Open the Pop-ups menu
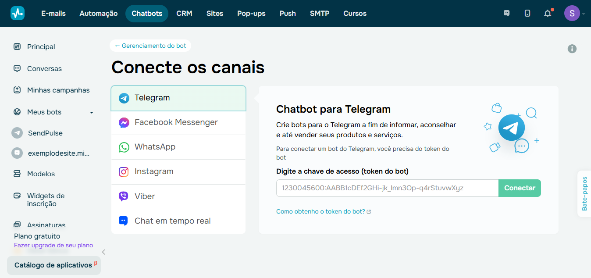The image size is (591, 278). click(x=251, y=13)
